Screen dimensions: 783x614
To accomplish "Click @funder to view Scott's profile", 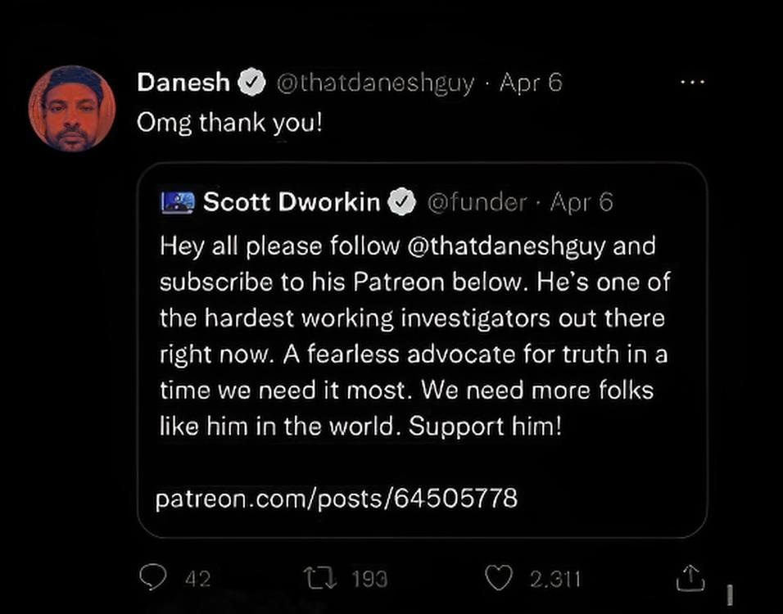I will pyautogui.click(x=477, y=201).
